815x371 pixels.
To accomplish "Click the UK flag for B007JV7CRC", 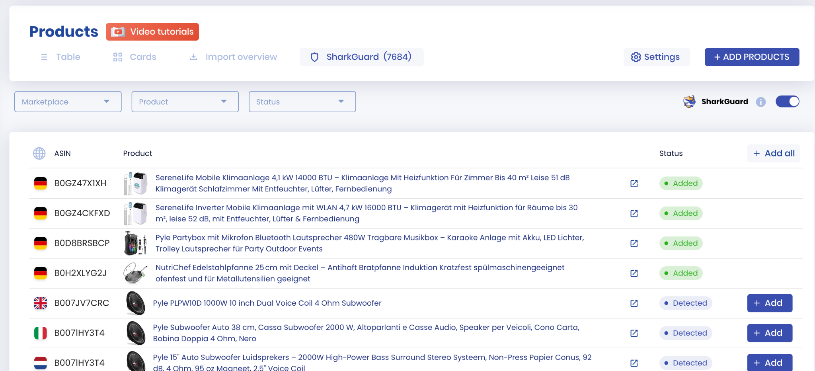I will (x=41, y=303).
